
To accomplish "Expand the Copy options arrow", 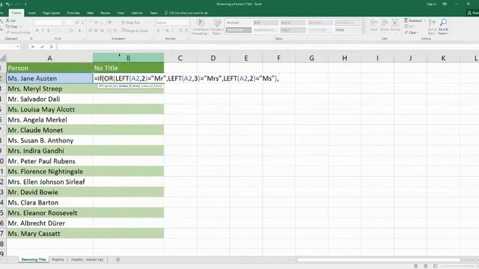I will (21, 27).
